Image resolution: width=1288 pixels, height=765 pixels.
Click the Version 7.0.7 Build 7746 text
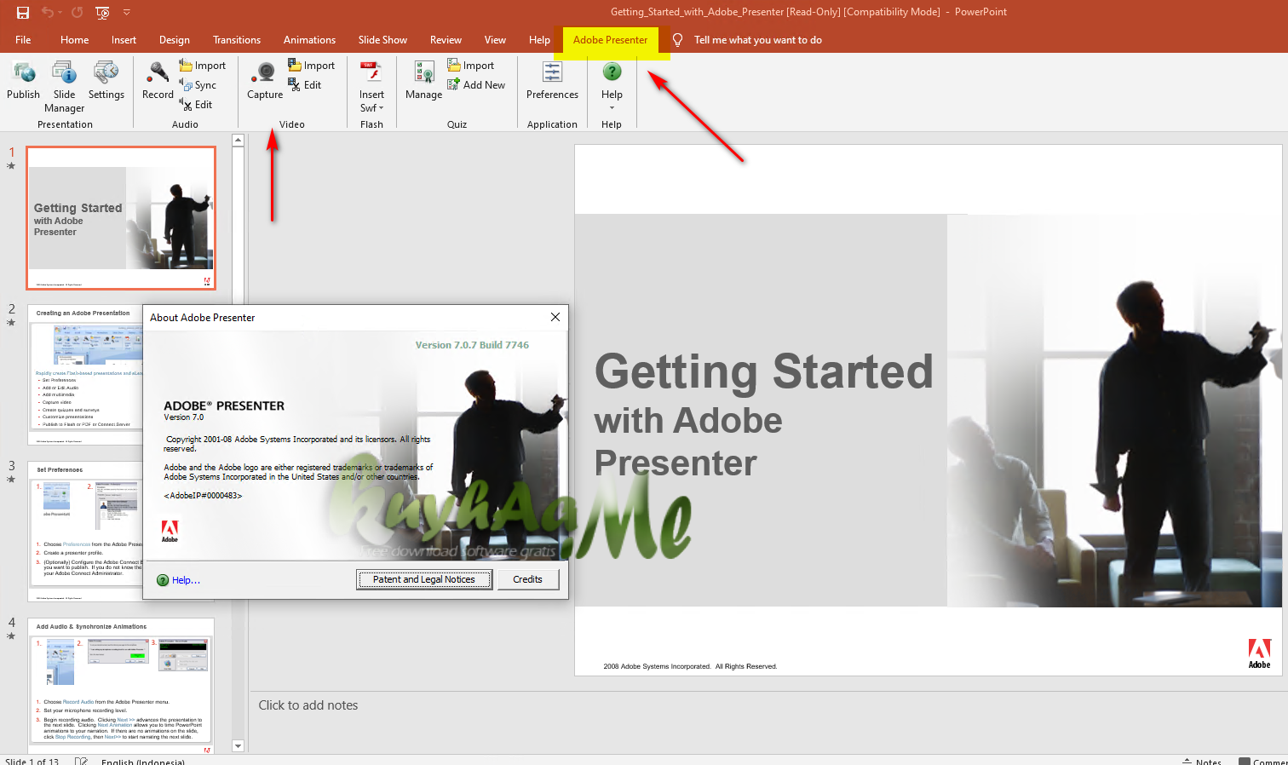click(x=472, y=345)
